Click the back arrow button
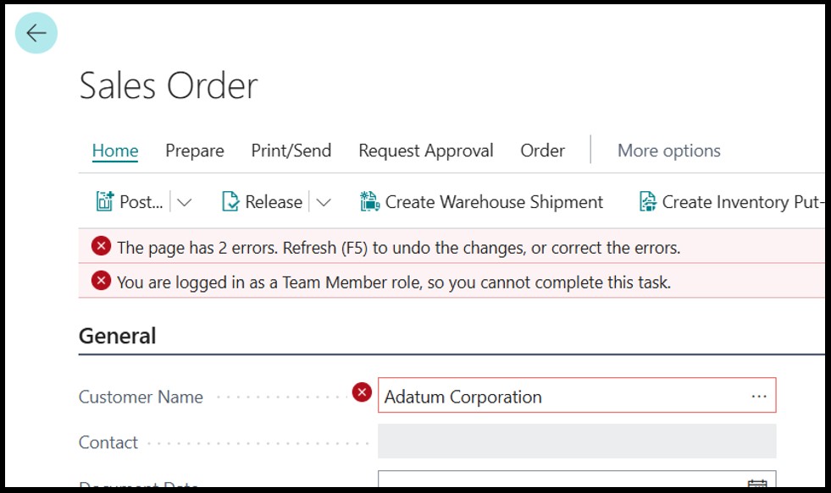Screen dimensions: 831x493 36,33
